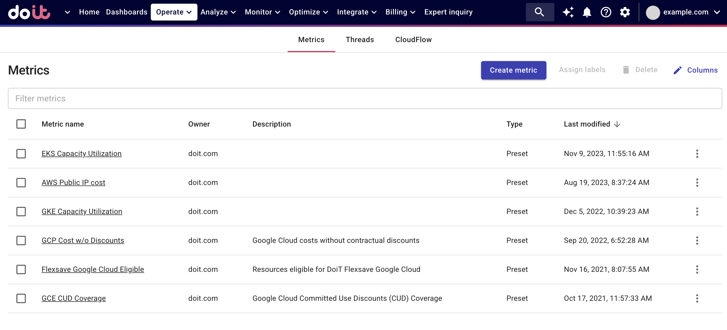The image size is (727, 330).
Task: Select the GCE CUD Coverage checkbox
Action: (x=21, y=298)
